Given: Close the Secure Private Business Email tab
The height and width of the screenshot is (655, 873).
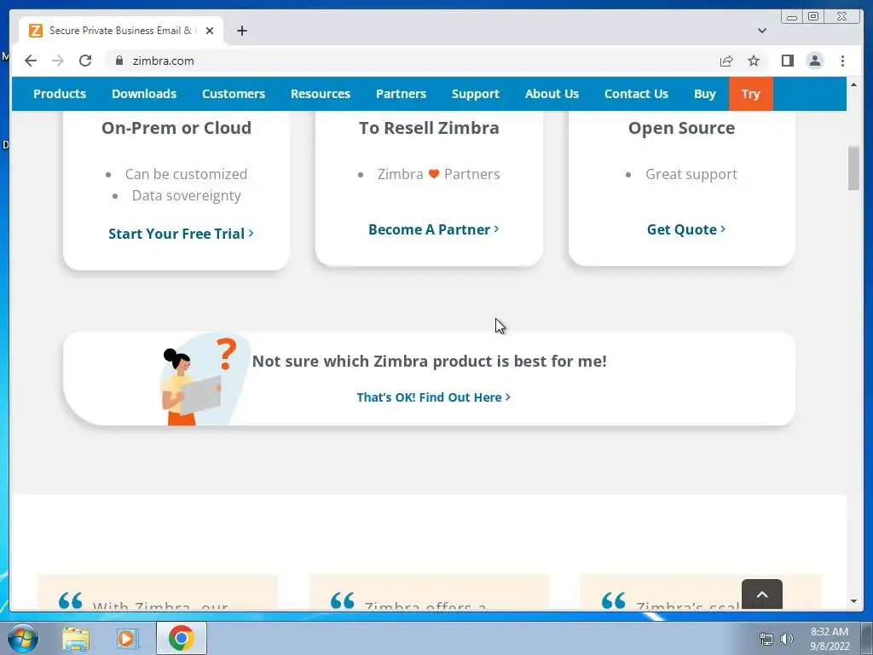Looking at the screenshot, I should (210, 31).
